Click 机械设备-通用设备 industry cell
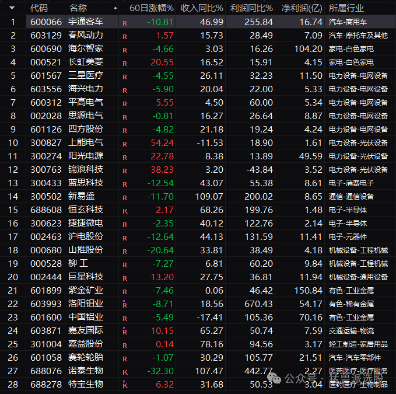Image resolution: width=396 pixels, height=394 pixels. 358,277
